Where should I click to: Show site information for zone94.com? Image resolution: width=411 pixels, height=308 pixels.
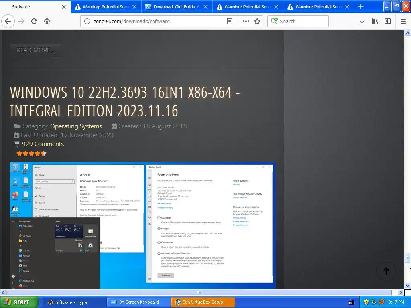pos(87,21)
